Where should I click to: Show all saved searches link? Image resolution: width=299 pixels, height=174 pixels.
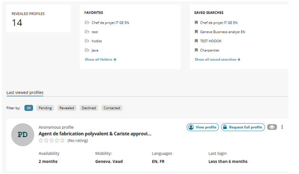click(x=217, y=59)
